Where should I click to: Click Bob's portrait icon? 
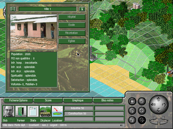click(9, 112)
